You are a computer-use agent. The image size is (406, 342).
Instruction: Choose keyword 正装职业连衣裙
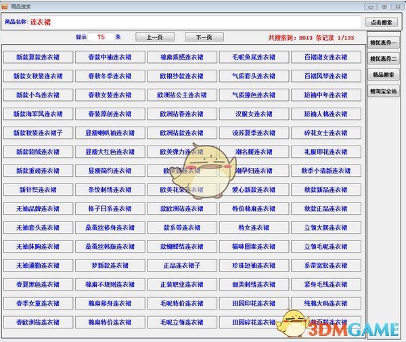[x=182, y=284]
